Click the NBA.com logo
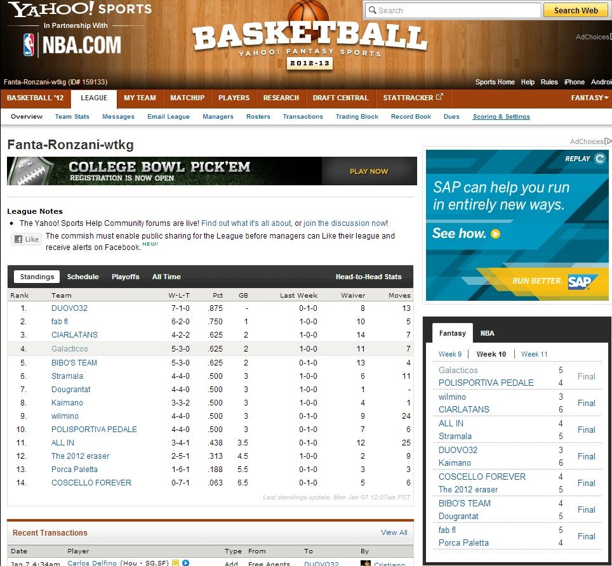Viewport: 612px width, 566px height. (71, 45)
